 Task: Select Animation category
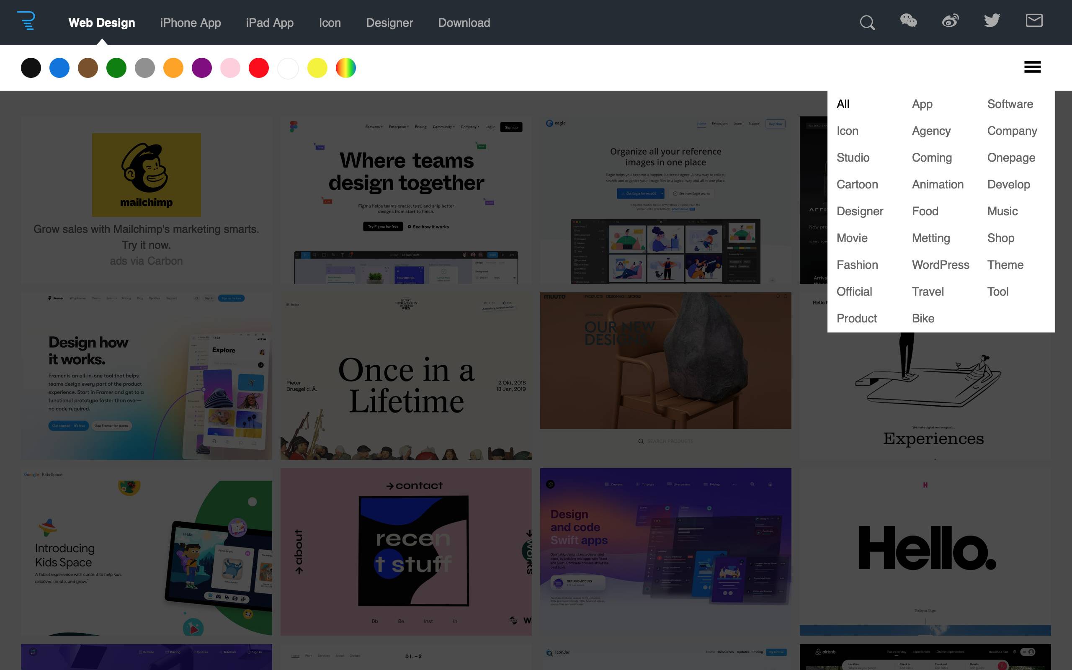pyautogui.click(x=937, y=185)
